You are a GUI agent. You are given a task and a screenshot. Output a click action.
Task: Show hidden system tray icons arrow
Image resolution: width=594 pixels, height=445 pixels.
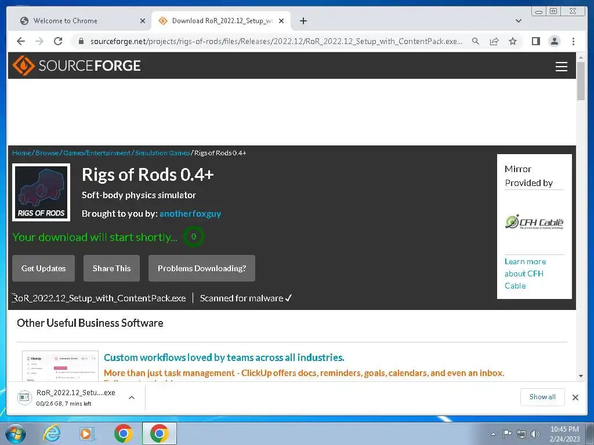tap(493, 434)
